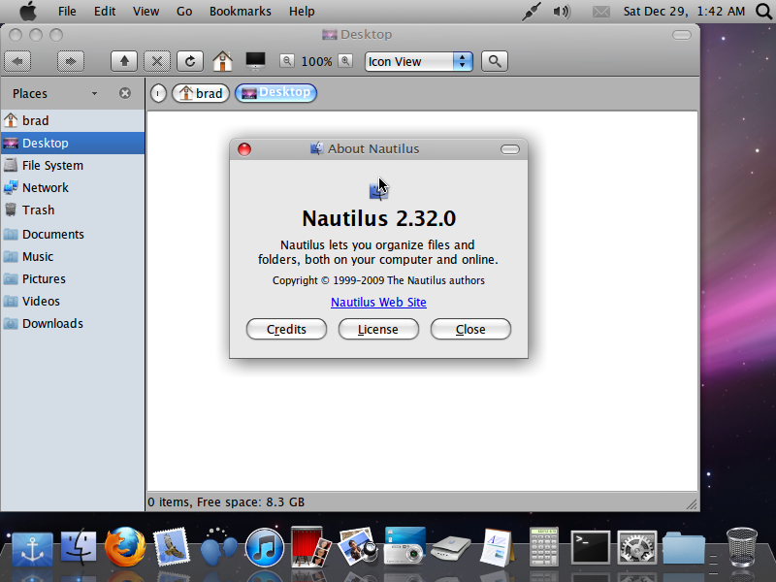Open Computer via the monitor toolbar icon
This screenshot has width=776, height=582.
click(x=255, y=61)
